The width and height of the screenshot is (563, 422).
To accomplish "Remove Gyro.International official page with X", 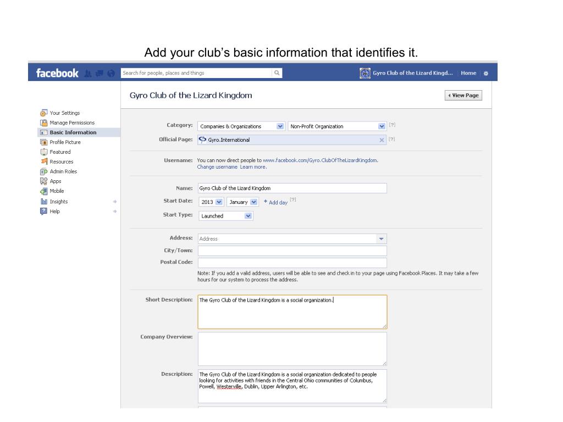I will click(x=382, y=140).
